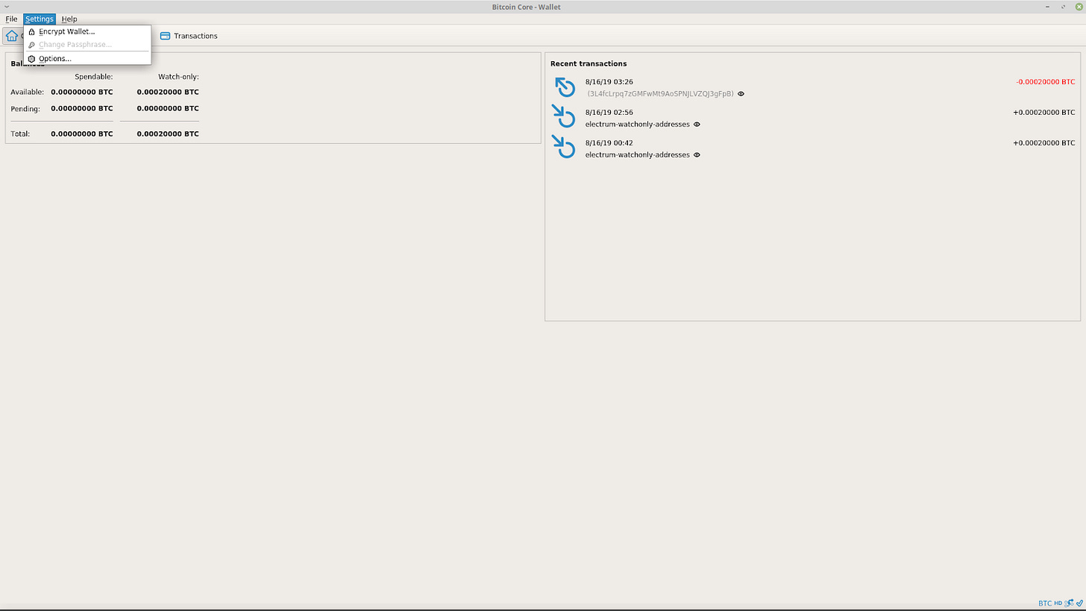Viewport: 1086px width, 611px height.
Task: Click the watch-only eye beside 3L4fcLrpq7 address
Action: [x=741, y=94]
